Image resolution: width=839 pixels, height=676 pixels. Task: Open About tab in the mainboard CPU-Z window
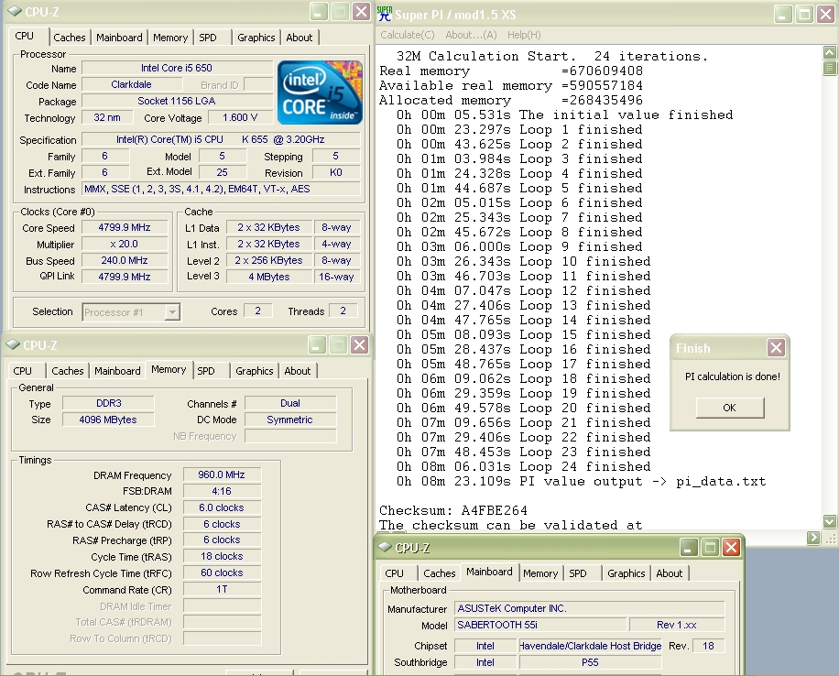pos(670,573)
